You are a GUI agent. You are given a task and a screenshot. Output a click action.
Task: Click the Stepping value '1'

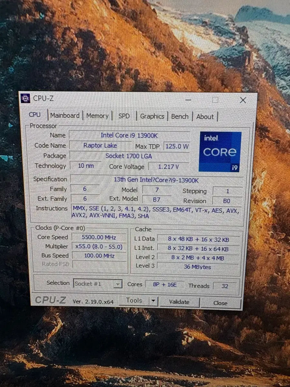(x=227, y=191)
